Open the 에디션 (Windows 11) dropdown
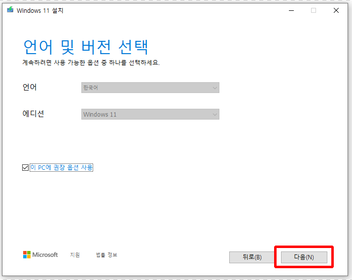352x280 pixels. (150, 114)
